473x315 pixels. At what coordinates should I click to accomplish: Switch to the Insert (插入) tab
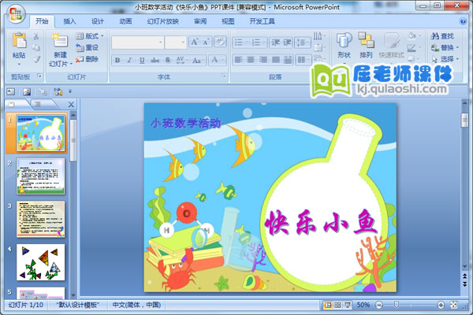coord(69,21)
